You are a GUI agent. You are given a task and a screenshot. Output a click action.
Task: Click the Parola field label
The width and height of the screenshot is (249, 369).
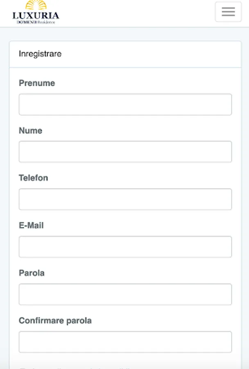[x=32, y=273]
